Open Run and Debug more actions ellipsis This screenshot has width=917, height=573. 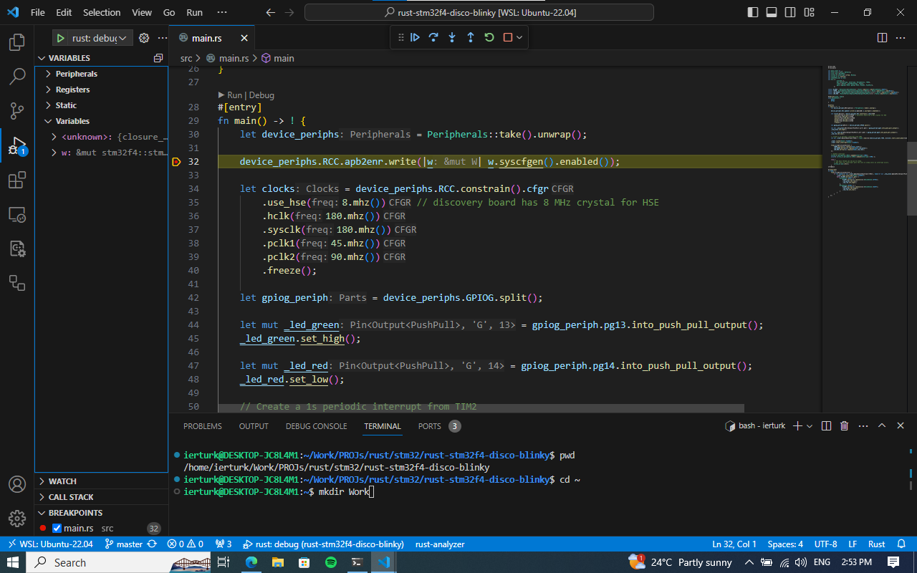coord(161,38)
